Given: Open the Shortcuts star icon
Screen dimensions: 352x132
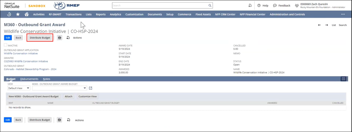Looking at the screenshot, I should (18, 14).
